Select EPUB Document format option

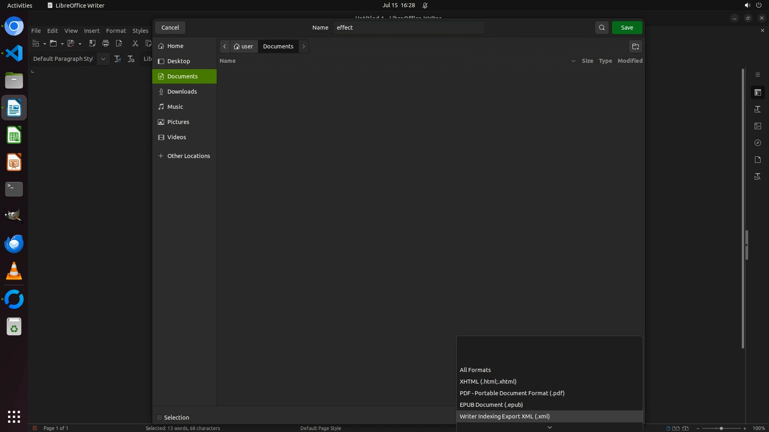pos(491,405)
